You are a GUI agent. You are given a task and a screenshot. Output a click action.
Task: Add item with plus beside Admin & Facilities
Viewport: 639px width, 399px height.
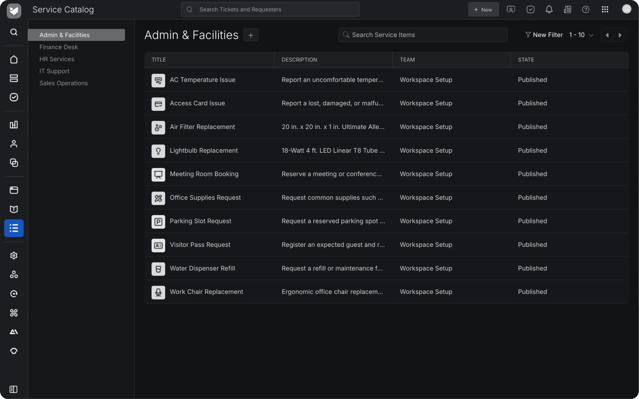251,35
